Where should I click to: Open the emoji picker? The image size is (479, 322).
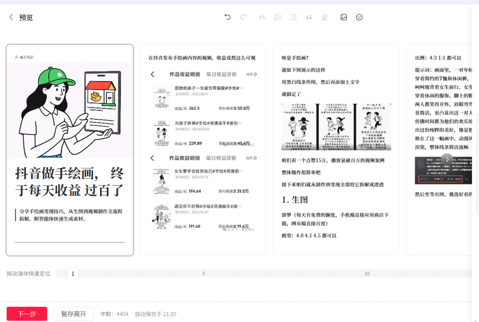pyautogui.click(x=359, y=17)
